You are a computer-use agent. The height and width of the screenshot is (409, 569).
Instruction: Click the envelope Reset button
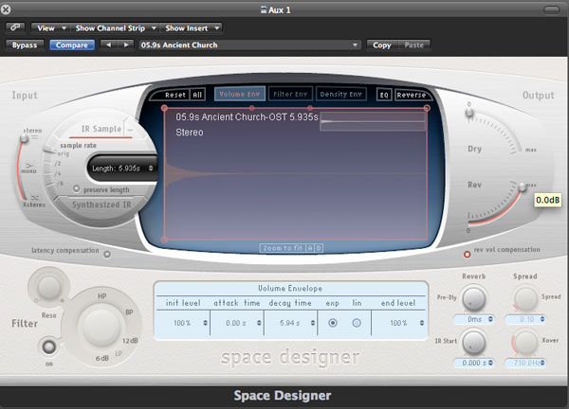tap(174, 95)
